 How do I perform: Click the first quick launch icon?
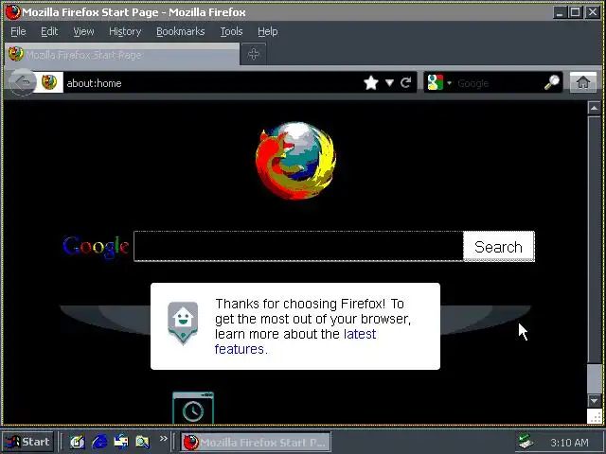pyautogui.click(x=77, y=442)
